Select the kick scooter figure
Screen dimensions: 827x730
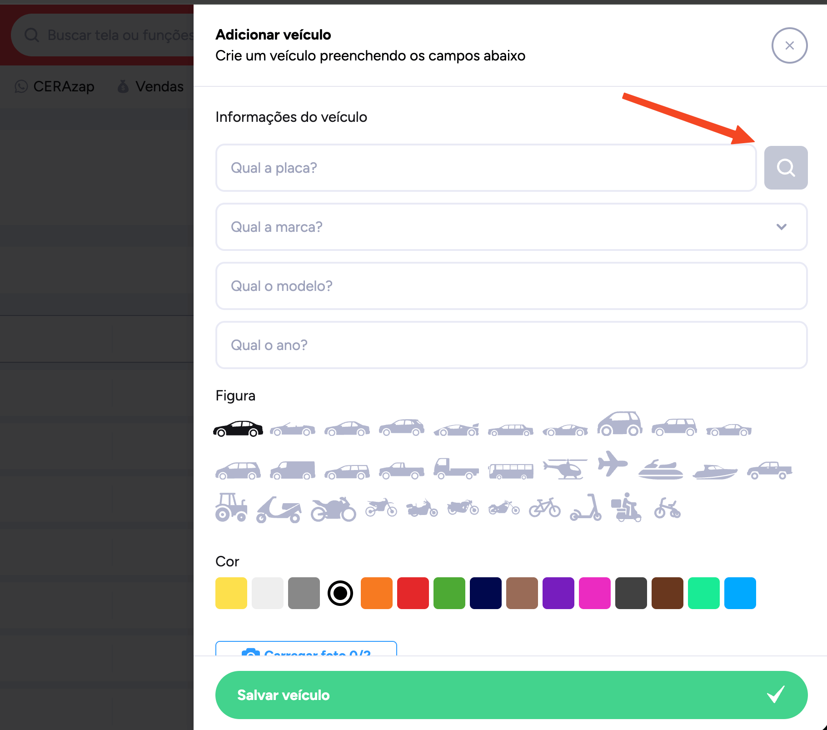pos(586,508)
